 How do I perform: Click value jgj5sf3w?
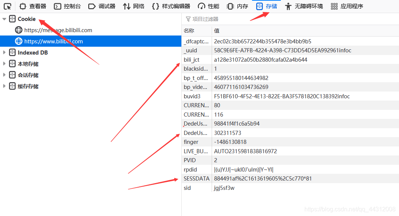(224, 188)
